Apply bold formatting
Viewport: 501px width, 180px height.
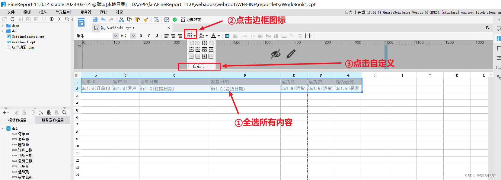pyautogui.click(x=141, y=36)
